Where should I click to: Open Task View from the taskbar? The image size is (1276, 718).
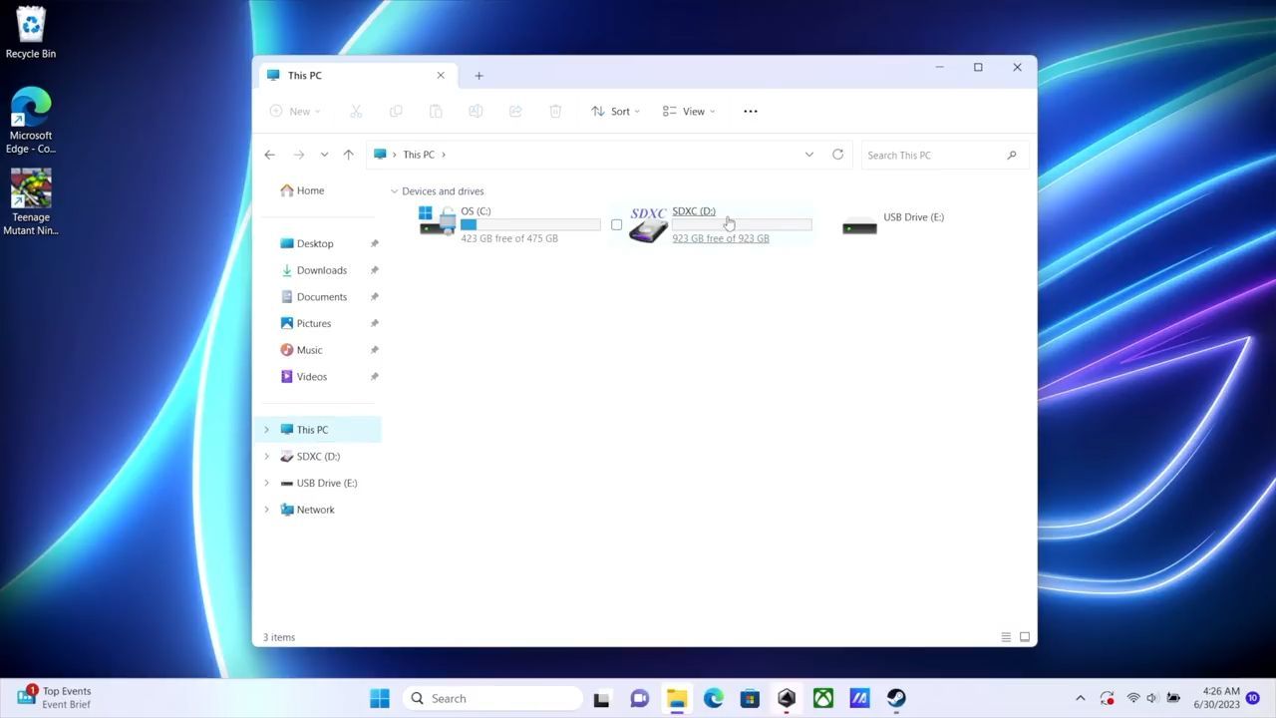(601, 699)
